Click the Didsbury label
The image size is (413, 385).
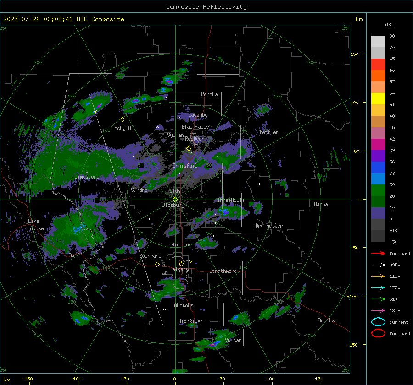(x=173, y=205)
